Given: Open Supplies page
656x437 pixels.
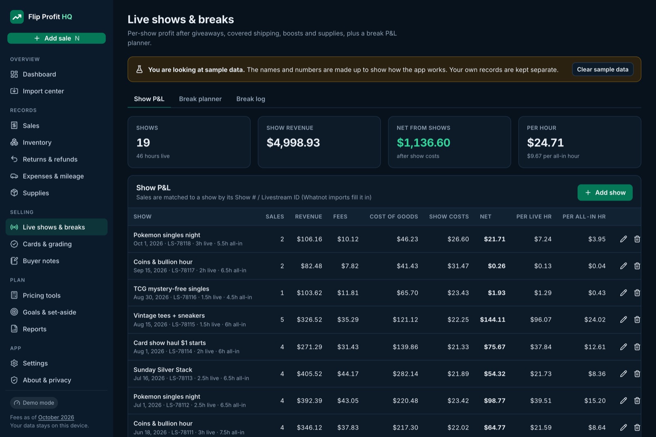Looking at the screenshot, I should click(57, 193).
